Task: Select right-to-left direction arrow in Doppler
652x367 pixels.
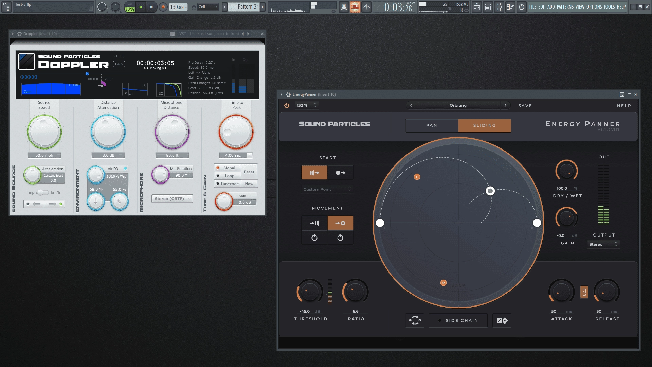Action: [34, 204]
